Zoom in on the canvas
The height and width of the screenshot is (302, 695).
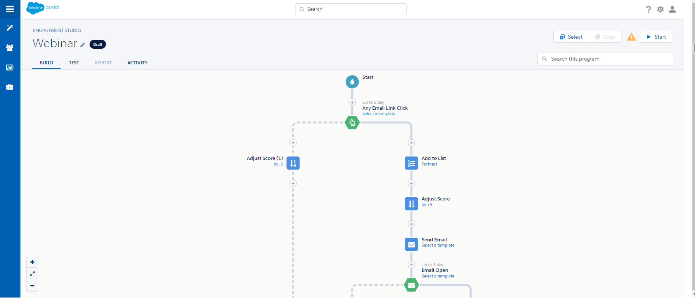coord(32,262)
